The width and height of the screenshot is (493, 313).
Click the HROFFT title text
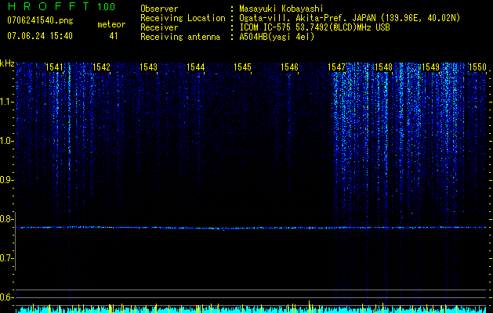[49, 6]
